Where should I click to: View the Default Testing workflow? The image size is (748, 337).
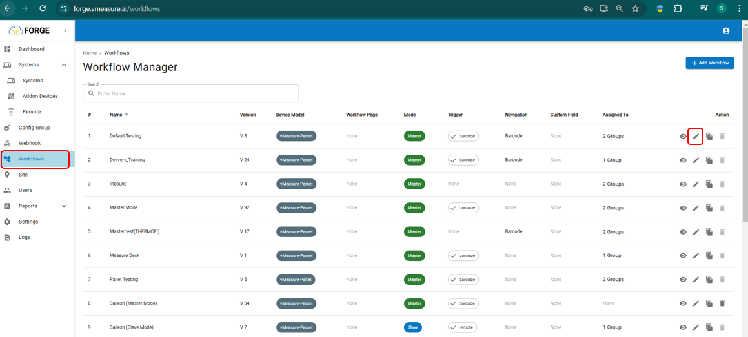(x=683, y=136)
